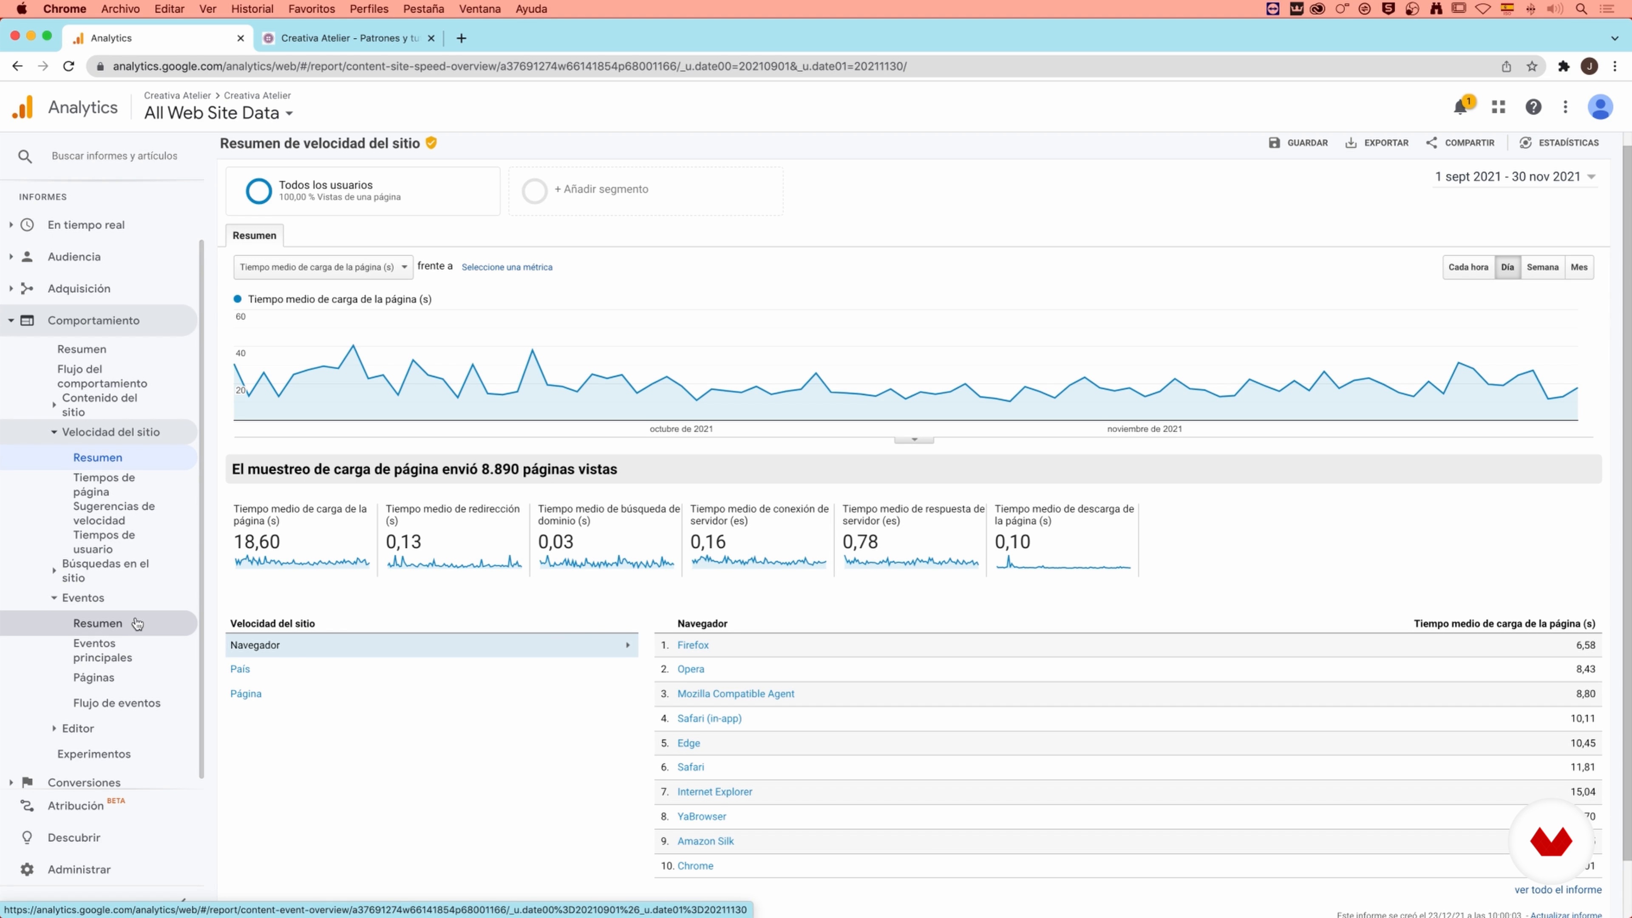Screen dimensions: 1632x918
Task: Click the Adquisición arrows icon
Action: (27, 288)
